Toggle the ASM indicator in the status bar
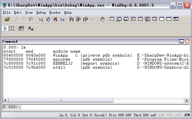The image size is (192, 119). tap(161, 115)
